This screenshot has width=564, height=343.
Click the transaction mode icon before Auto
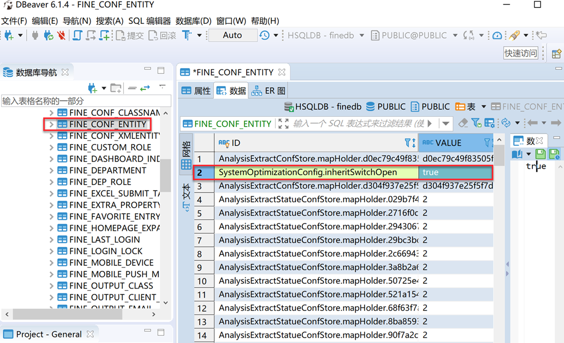(x=187, y=35)
